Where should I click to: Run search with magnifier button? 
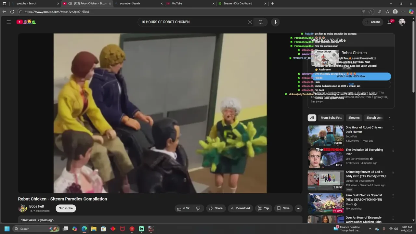point(261,22)
